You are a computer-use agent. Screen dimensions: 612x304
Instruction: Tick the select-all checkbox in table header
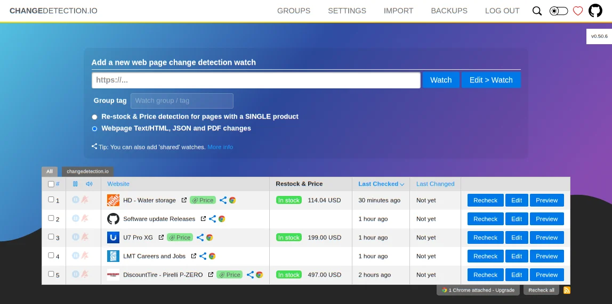[51, 184]
